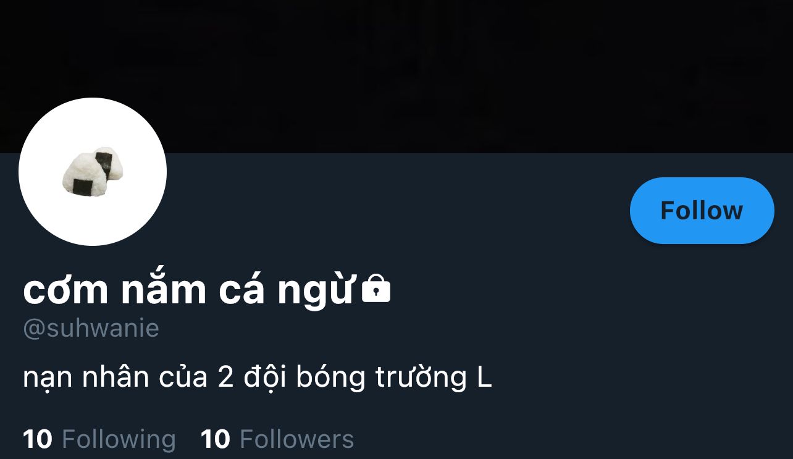Click the number 10 beside Following
Screen dimensions: 793x459
[x=38, y=439]
